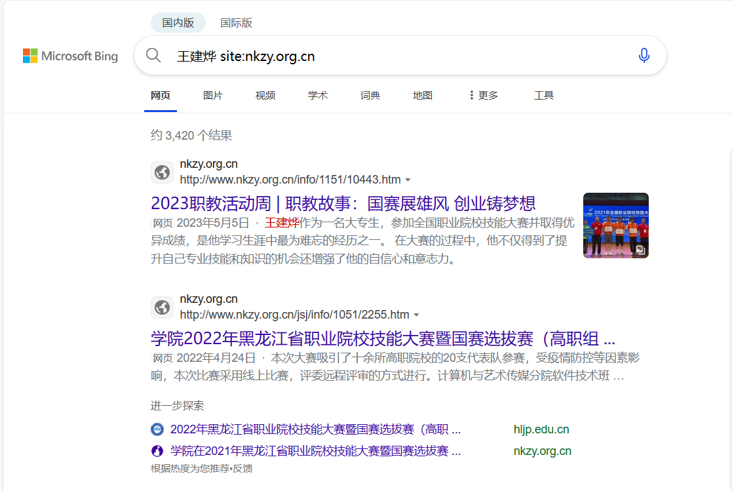The height and width of the screenshot is (491, 732).
Task: Click award ceremony thumbnail image
Action: [616, 225]
